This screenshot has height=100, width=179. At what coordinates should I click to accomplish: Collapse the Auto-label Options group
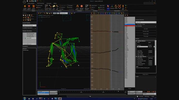point(136,56)
